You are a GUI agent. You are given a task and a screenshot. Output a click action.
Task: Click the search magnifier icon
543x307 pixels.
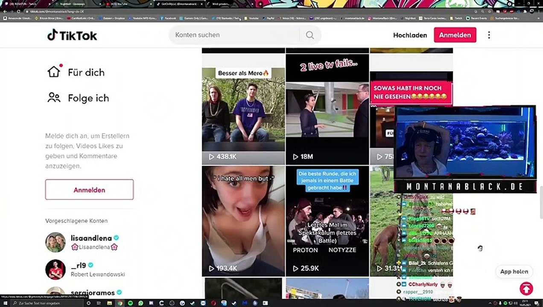[310, 35]
